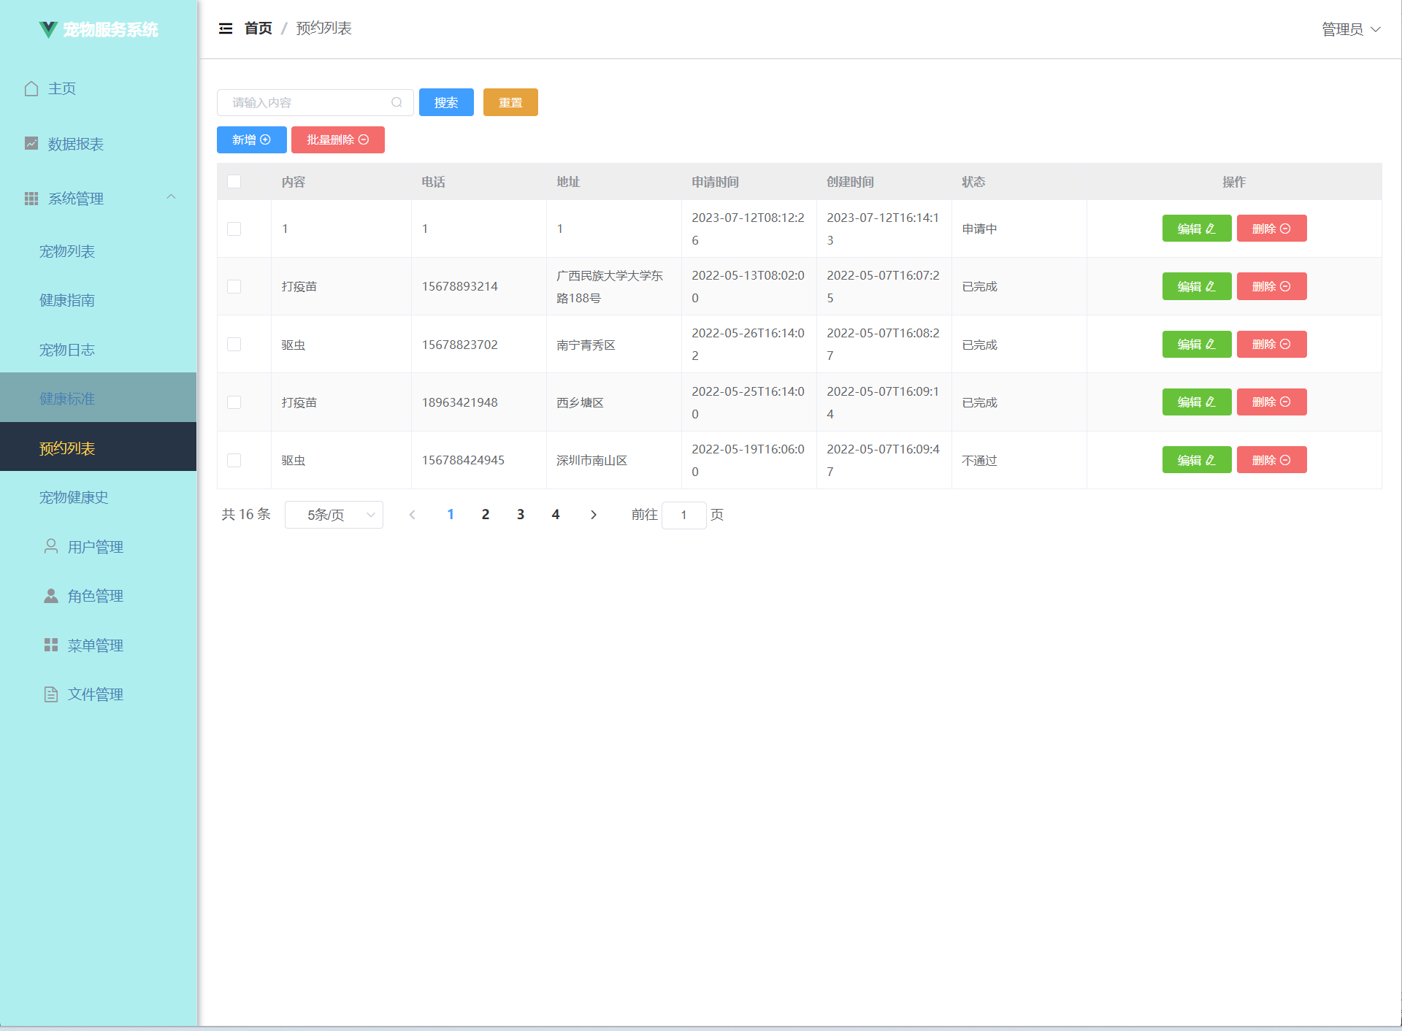Open 宠物列表 in the sidebar
The width and height of the screenshot is (1402, 1031).
(x=67, y=251)
